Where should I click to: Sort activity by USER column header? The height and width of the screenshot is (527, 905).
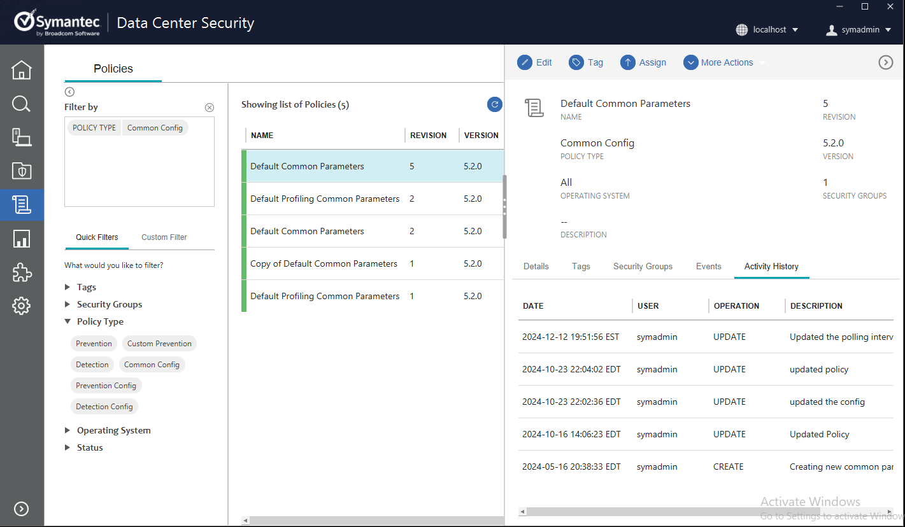[648, 306]
